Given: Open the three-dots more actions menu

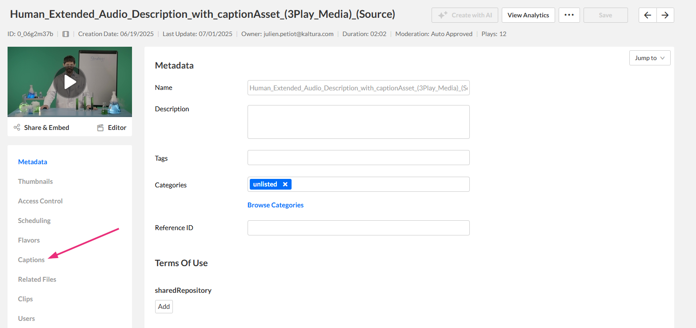Looking at the screenshot, I should 569,15.
